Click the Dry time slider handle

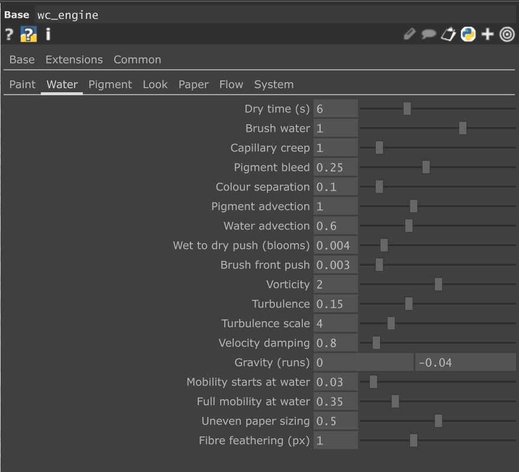click(407, 108)
